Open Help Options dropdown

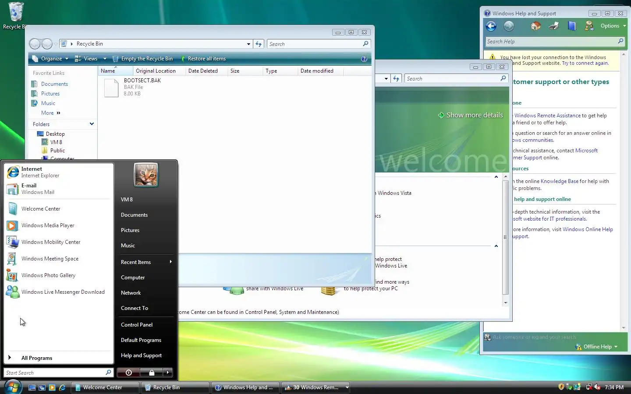click(x=613, y=26)
